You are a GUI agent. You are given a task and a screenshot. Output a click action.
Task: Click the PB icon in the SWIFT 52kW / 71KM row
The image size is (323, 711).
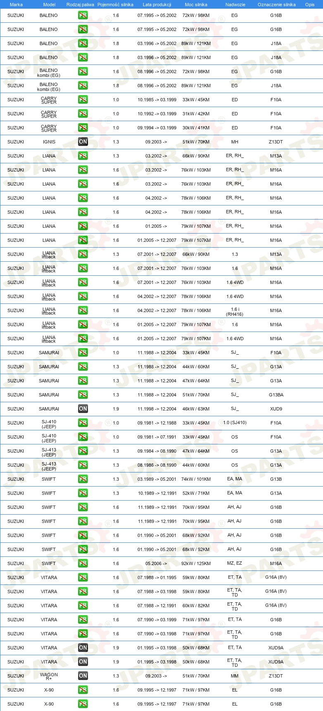pos(83,493)
